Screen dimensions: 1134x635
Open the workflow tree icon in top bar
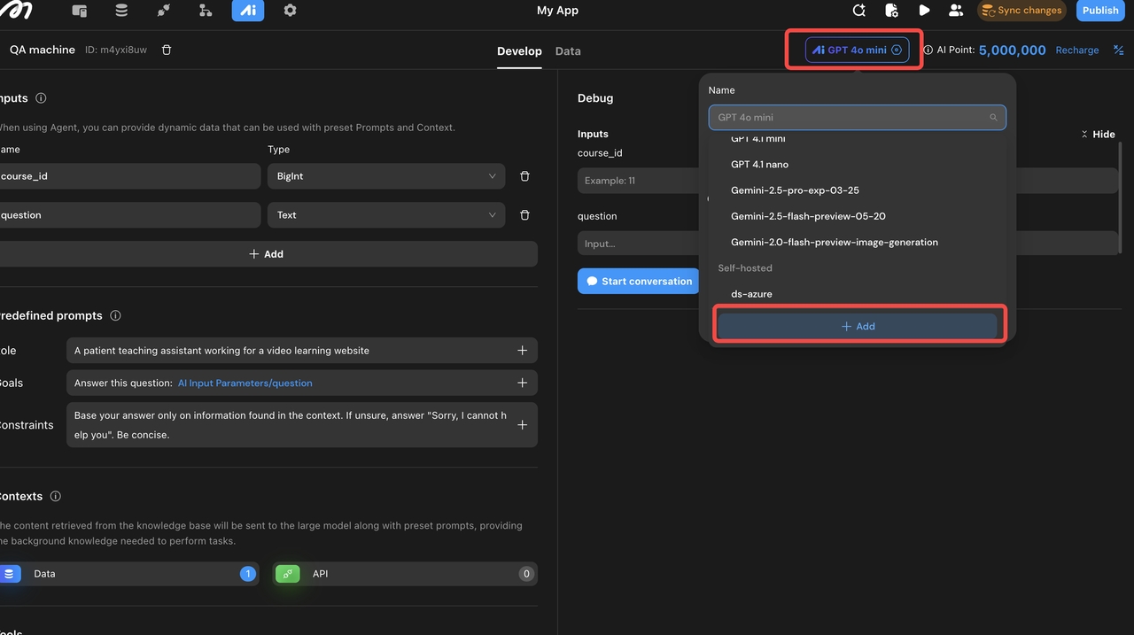click(206, 11)
